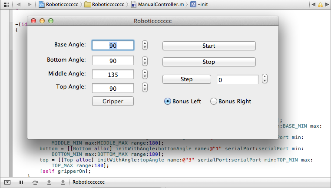Select the Bonus Right radio button
This screenshot has width=331, height=188.
[x=214, y=101]
